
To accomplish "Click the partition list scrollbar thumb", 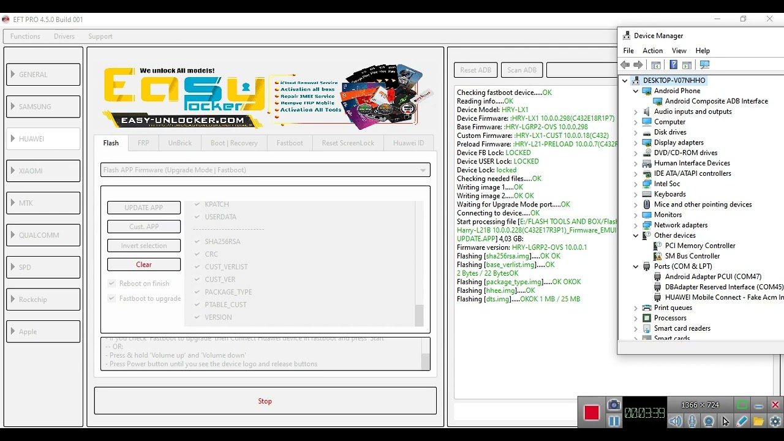I will pyautogui.click(x=420, y=315).
